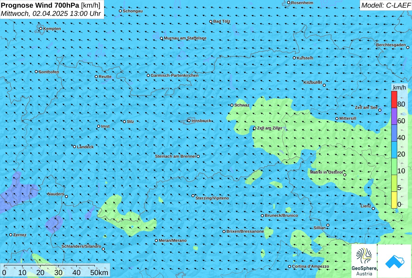This screenshot has height=278, width=412.
Task: Click the Steinach am Brenner marker
Action: 198,156
